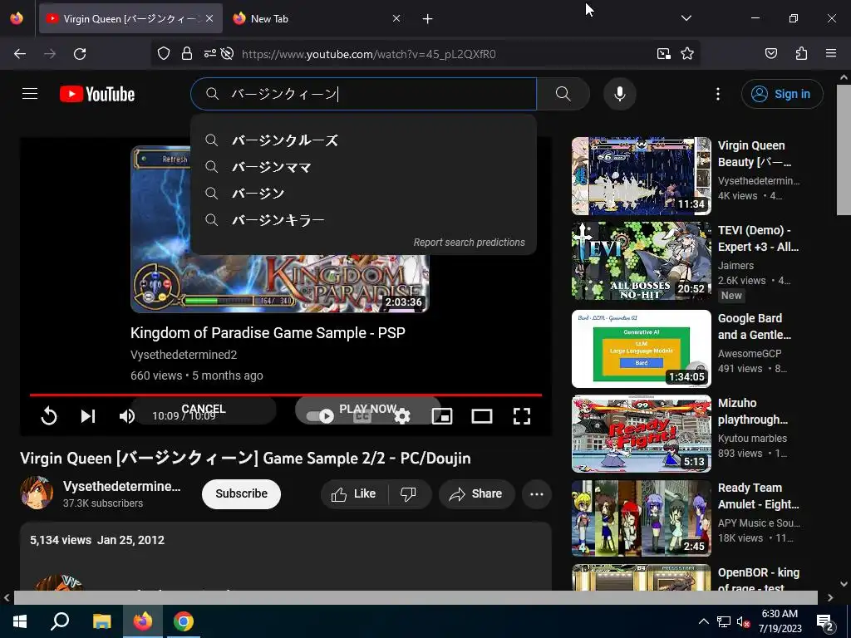Launch Chrome from the taskbar
The width and height of the screenshot is (851, 638).
tap(184, 621)
